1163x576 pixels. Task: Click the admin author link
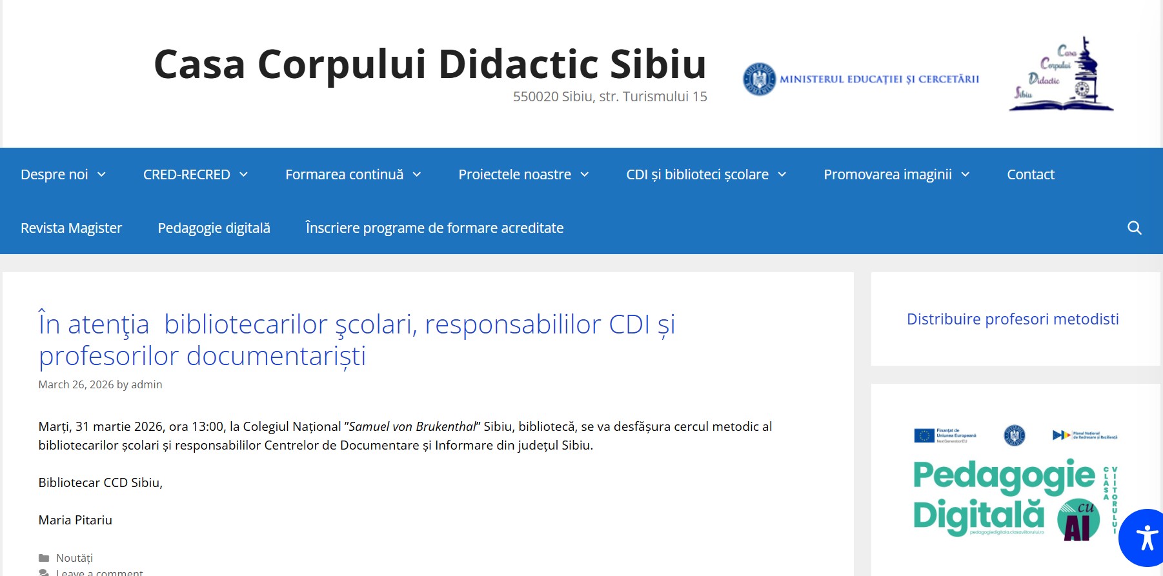[x=147, y=384]
